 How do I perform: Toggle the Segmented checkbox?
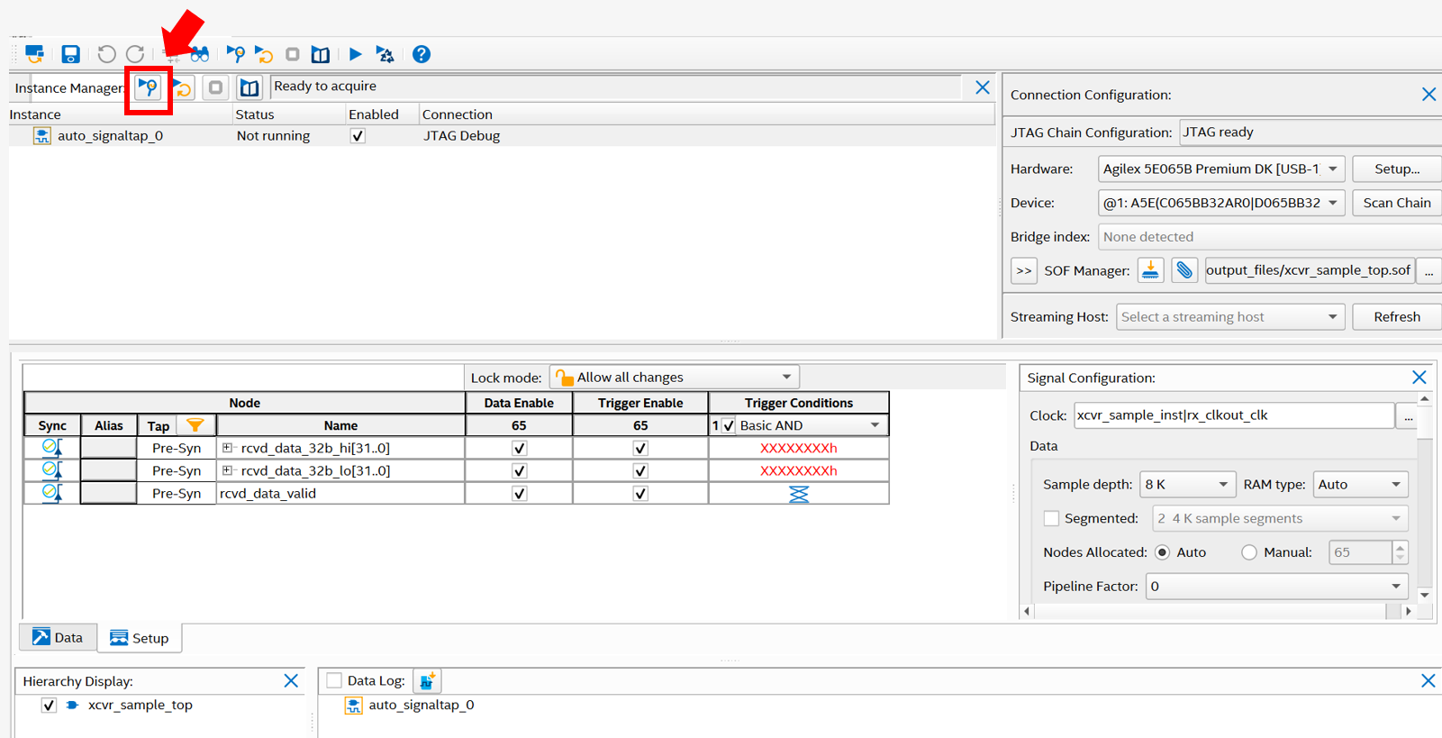coord(1051,518)
